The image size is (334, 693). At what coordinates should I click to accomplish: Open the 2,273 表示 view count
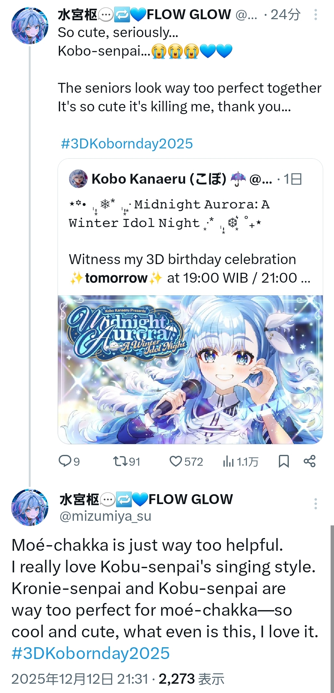tap(192, 679)
